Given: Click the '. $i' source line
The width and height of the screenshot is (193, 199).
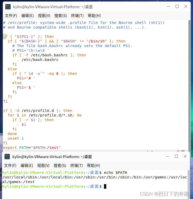Looking at the screenshot, I should click(22, 124).
